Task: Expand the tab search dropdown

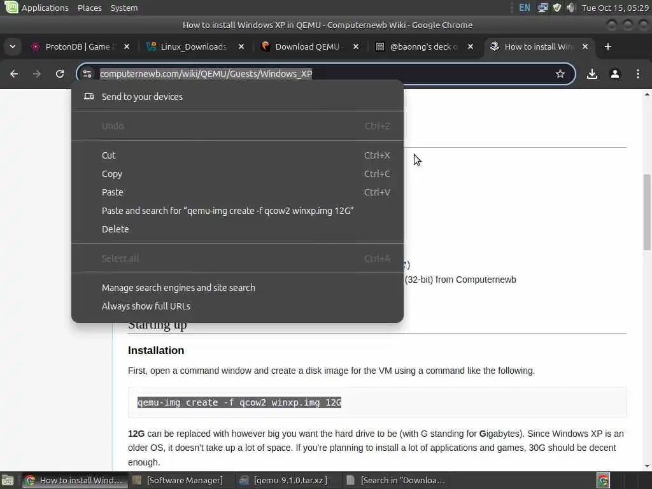Action: click(13, 46)
